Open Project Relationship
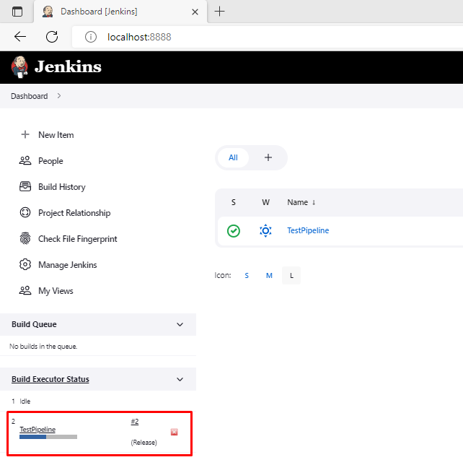Screen dimensions: 463x465 point(65,213)
